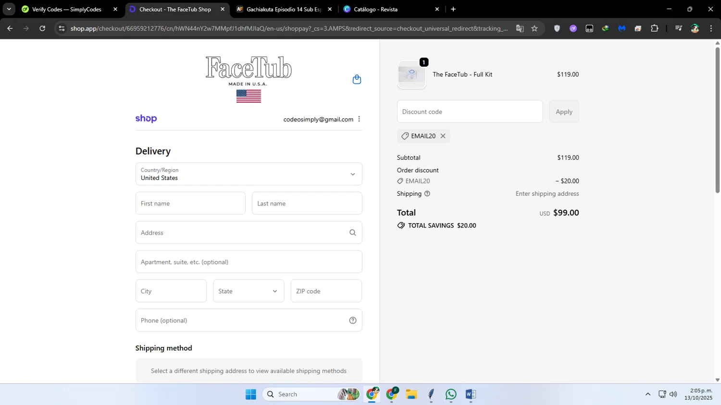This screenshot has height=405, width=721.
Task: View site information icon in address bar
Action: pos(61,28)
